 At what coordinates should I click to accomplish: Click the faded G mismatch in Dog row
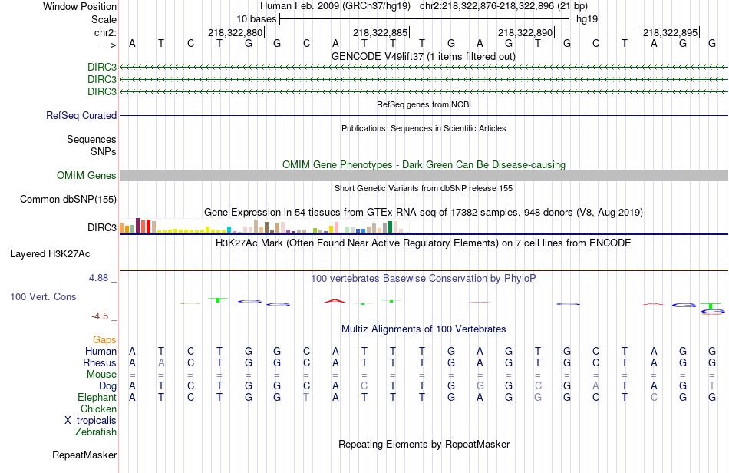[480, 386]
